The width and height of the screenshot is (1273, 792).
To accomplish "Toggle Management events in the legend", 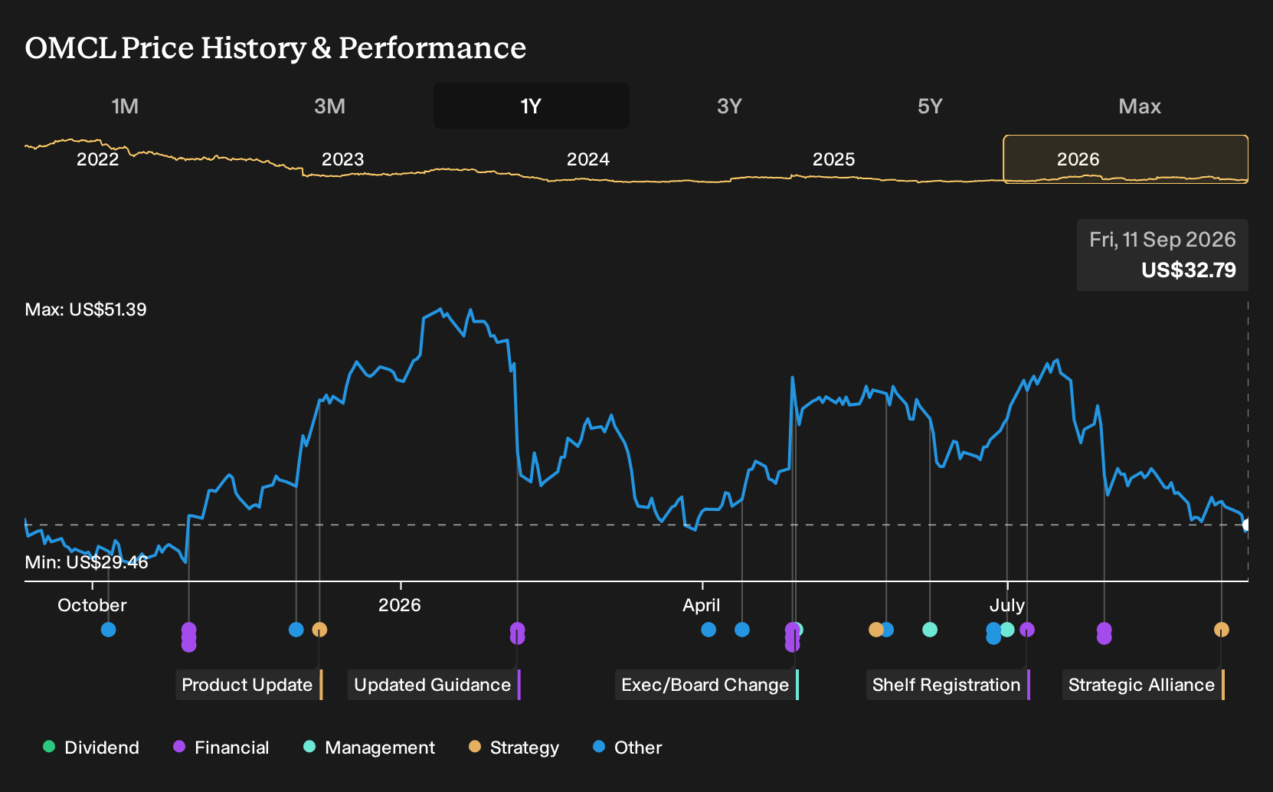I will pyautogui.click(x=369, y=748).
